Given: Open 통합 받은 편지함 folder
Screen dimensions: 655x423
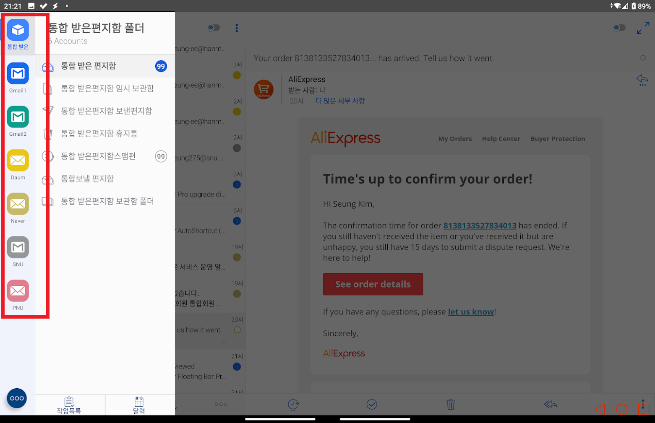Looking at the screenshot, I should coord(105,66).
